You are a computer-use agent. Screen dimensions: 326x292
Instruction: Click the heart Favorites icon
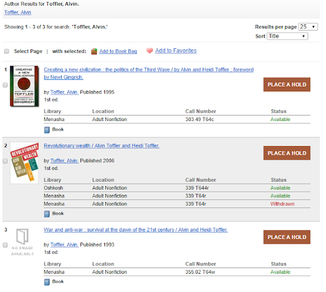coord(149,51)
